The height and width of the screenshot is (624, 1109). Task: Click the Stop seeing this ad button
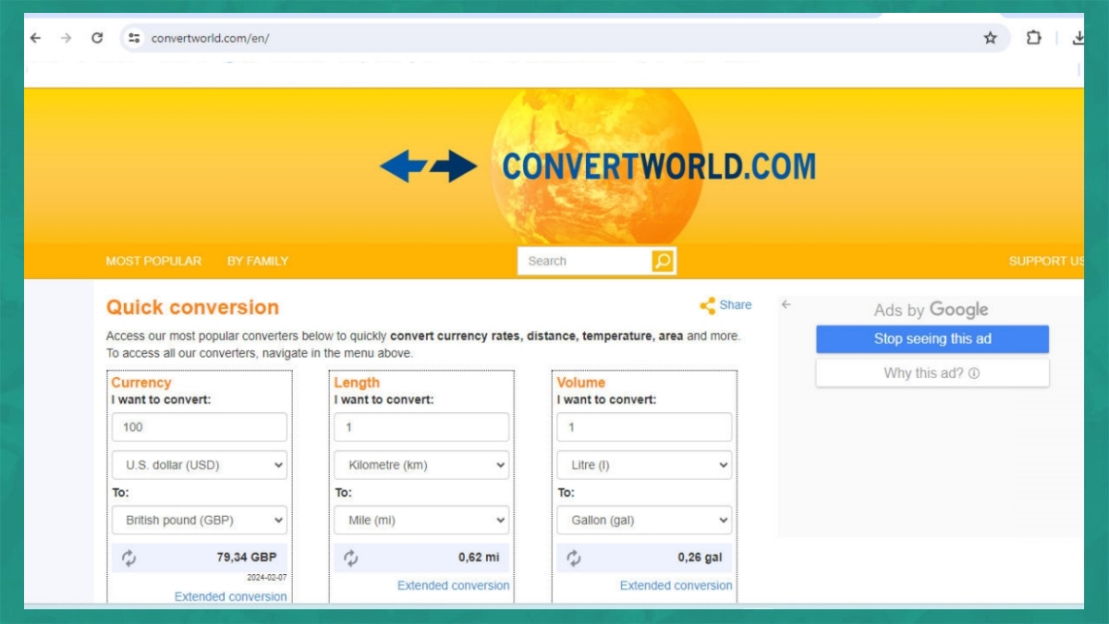click(932, 338)
